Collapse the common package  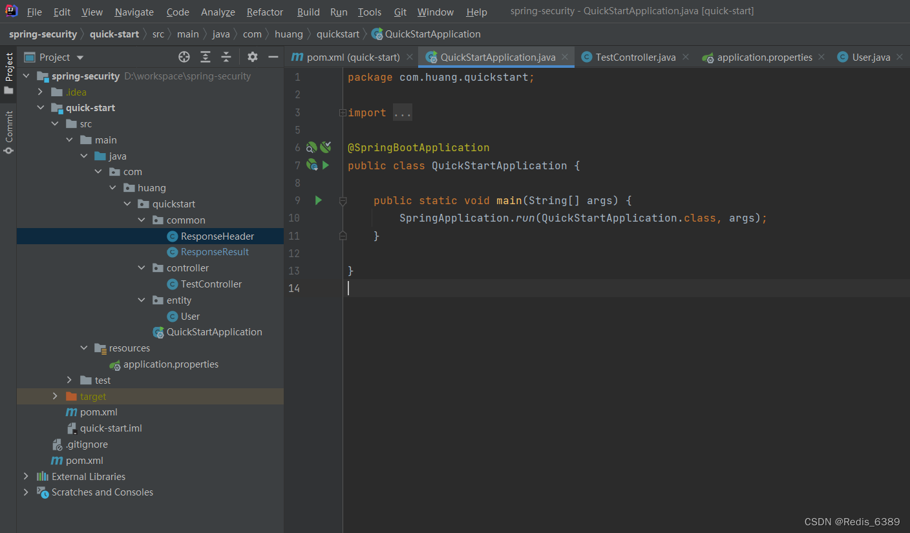[x=142, y=220]
